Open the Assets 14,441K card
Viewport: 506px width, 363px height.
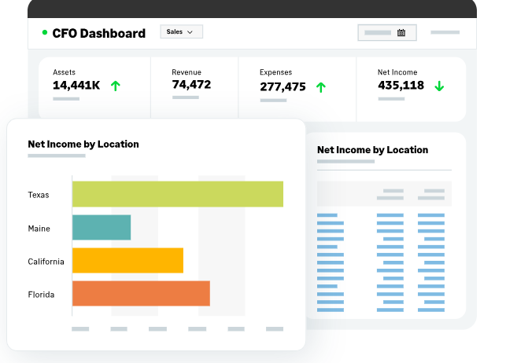click(x=94, y=89)
